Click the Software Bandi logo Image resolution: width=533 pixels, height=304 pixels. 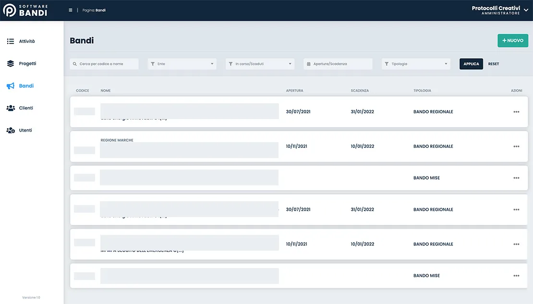25,10
